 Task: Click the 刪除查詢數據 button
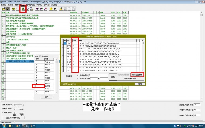137,75
